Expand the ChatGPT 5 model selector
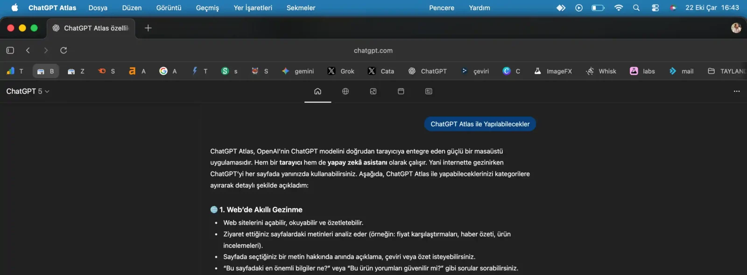The image size is (747, 275). pyautogui.click(x=28, y=91)
